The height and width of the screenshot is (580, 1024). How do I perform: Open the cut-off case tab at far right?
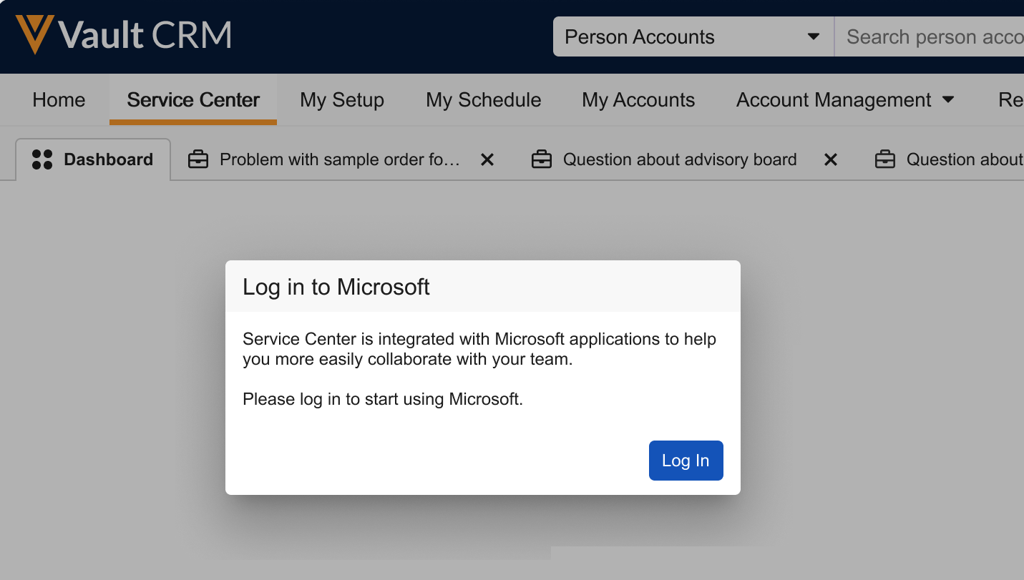[x=963, y=159]
